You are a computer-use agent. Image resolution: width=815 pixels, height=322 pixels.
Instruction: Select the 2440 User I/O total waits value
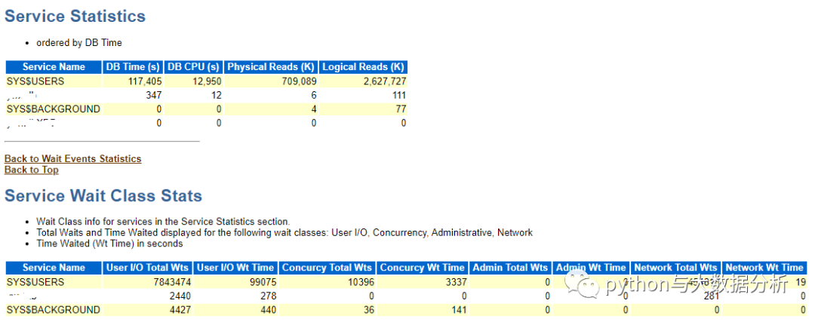coord(180,296)
